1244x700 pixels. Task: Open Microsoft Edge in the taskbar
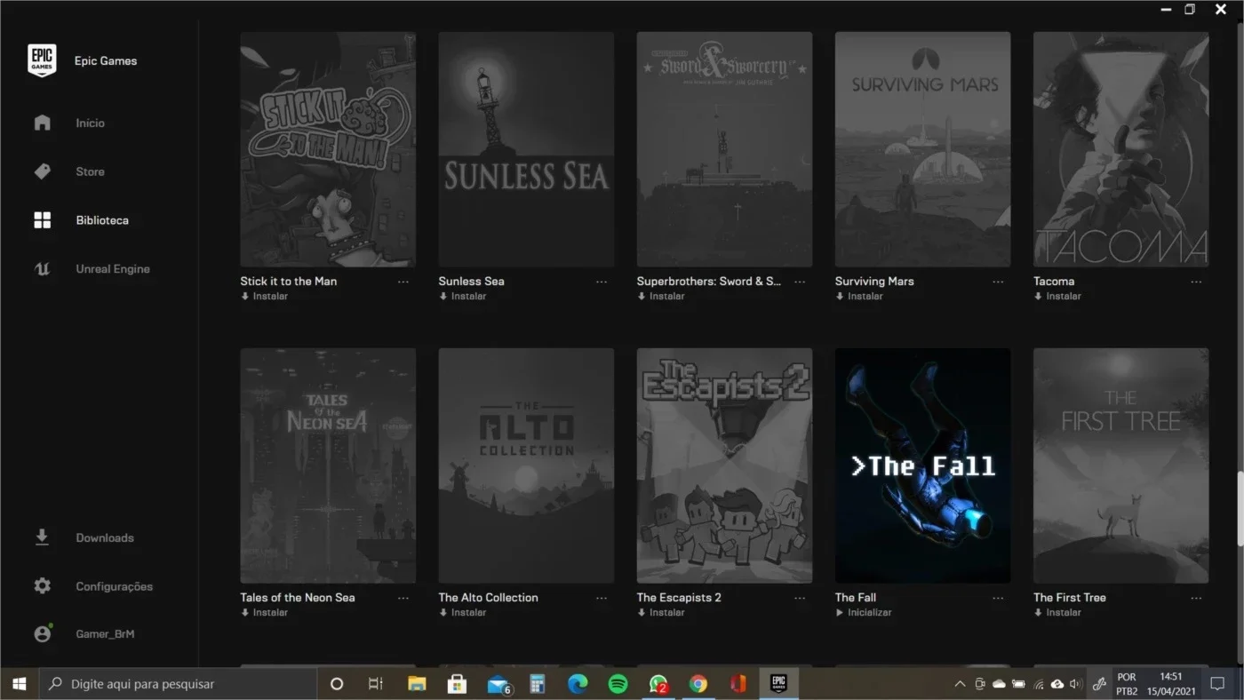pos(578,684)
